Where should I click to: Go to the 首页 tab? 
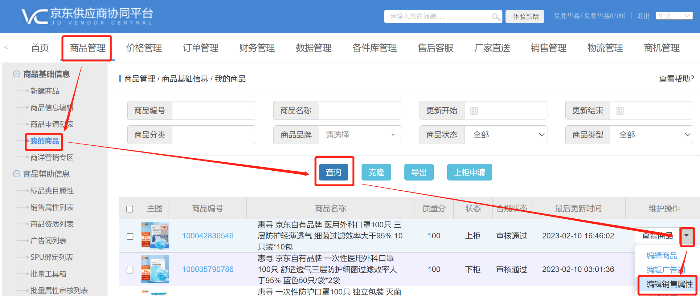click(40, 48)
